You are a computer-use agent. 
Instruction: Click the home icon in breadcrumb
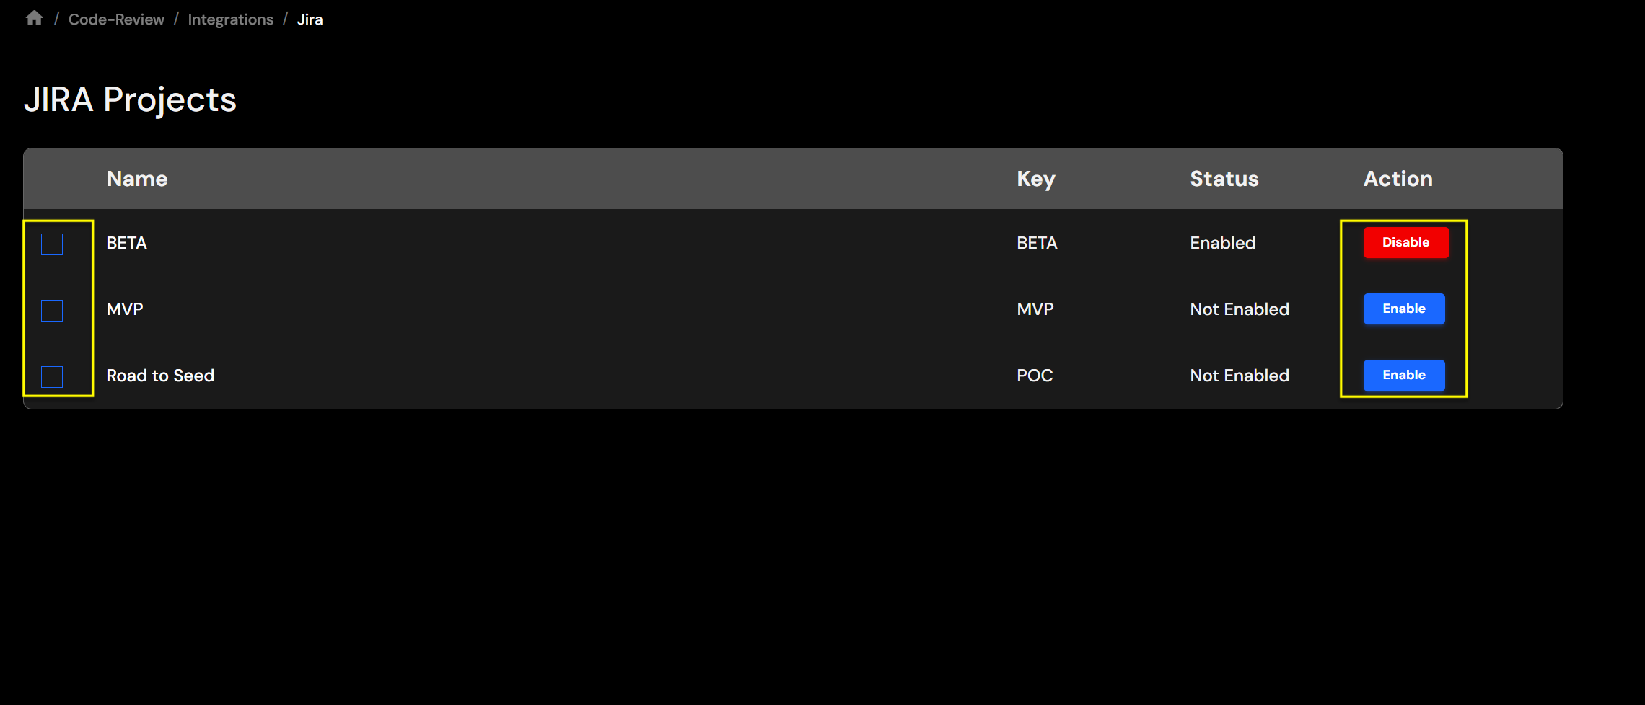[34, 19]
